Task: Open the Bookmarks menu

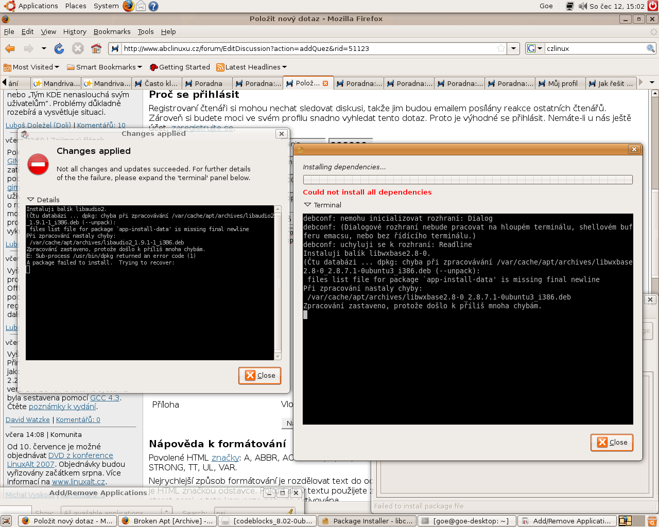Action: (112, 31)
